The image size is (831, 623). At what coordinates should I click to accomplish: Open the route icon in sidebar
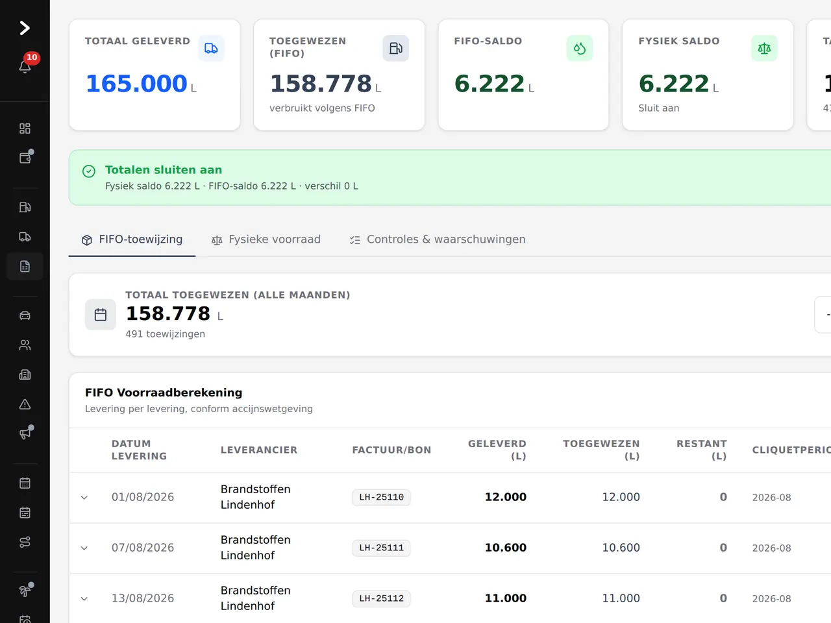[25, 542]
